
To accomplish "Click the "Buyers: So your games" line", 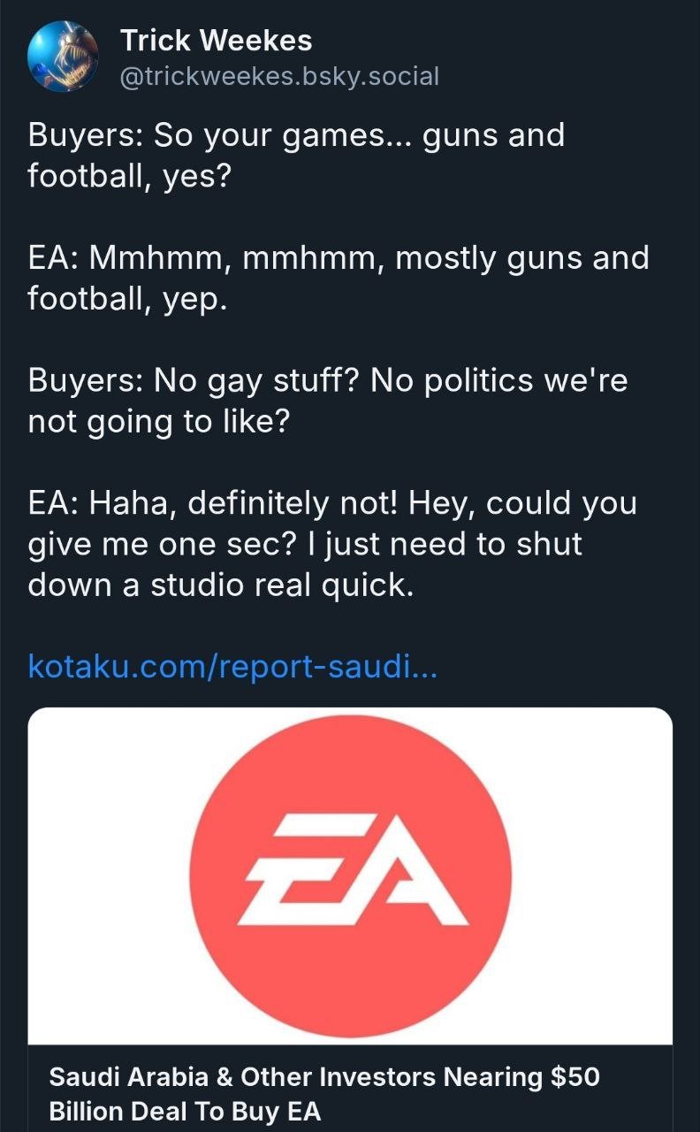I will [296, 135].
